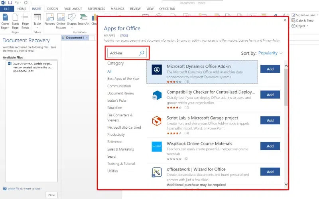The width and height of the screenshot is (319, 199).
Task: Select the Utilities category
Action: (x=112, y=171)
